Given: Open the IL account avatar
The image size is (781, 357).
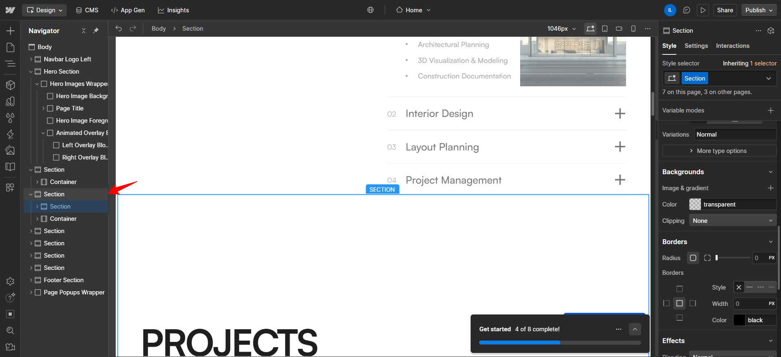Looking at the screenshot, I should pyautogui.click(x=670, y=10).
